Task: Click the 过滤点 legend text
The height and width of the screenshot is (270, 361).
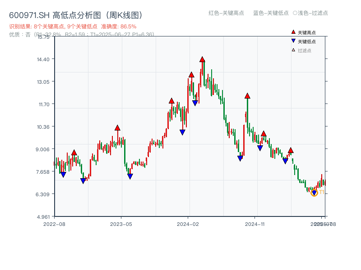Action: 304,50
